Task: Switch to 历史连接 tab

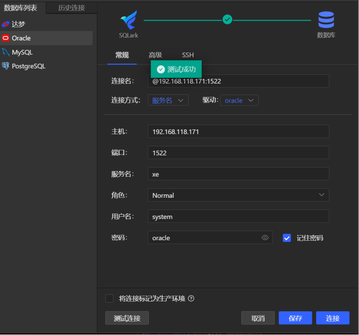Action: click(x=71, y=8)
